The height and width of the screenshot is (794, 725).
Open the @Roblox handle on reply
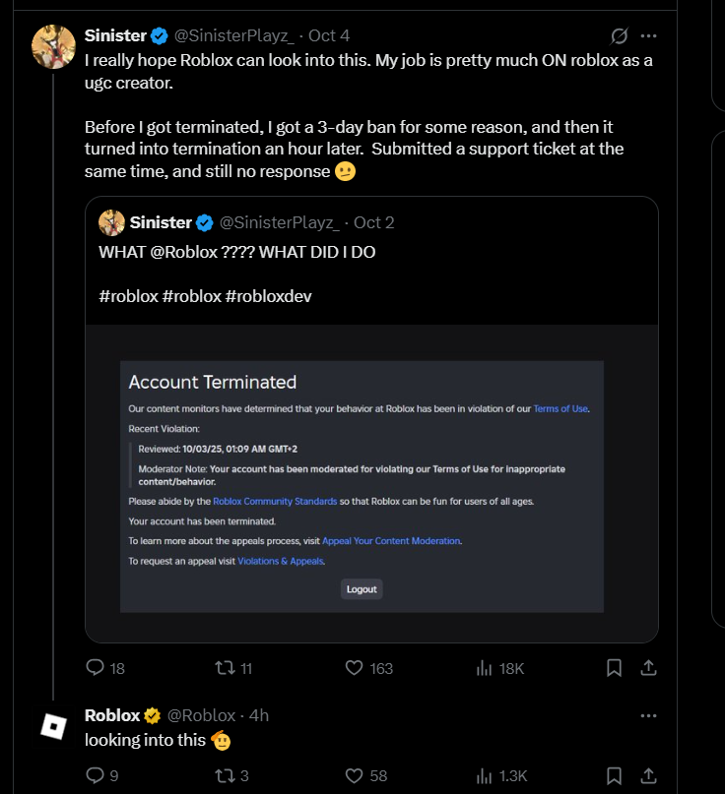click(202, 715)
